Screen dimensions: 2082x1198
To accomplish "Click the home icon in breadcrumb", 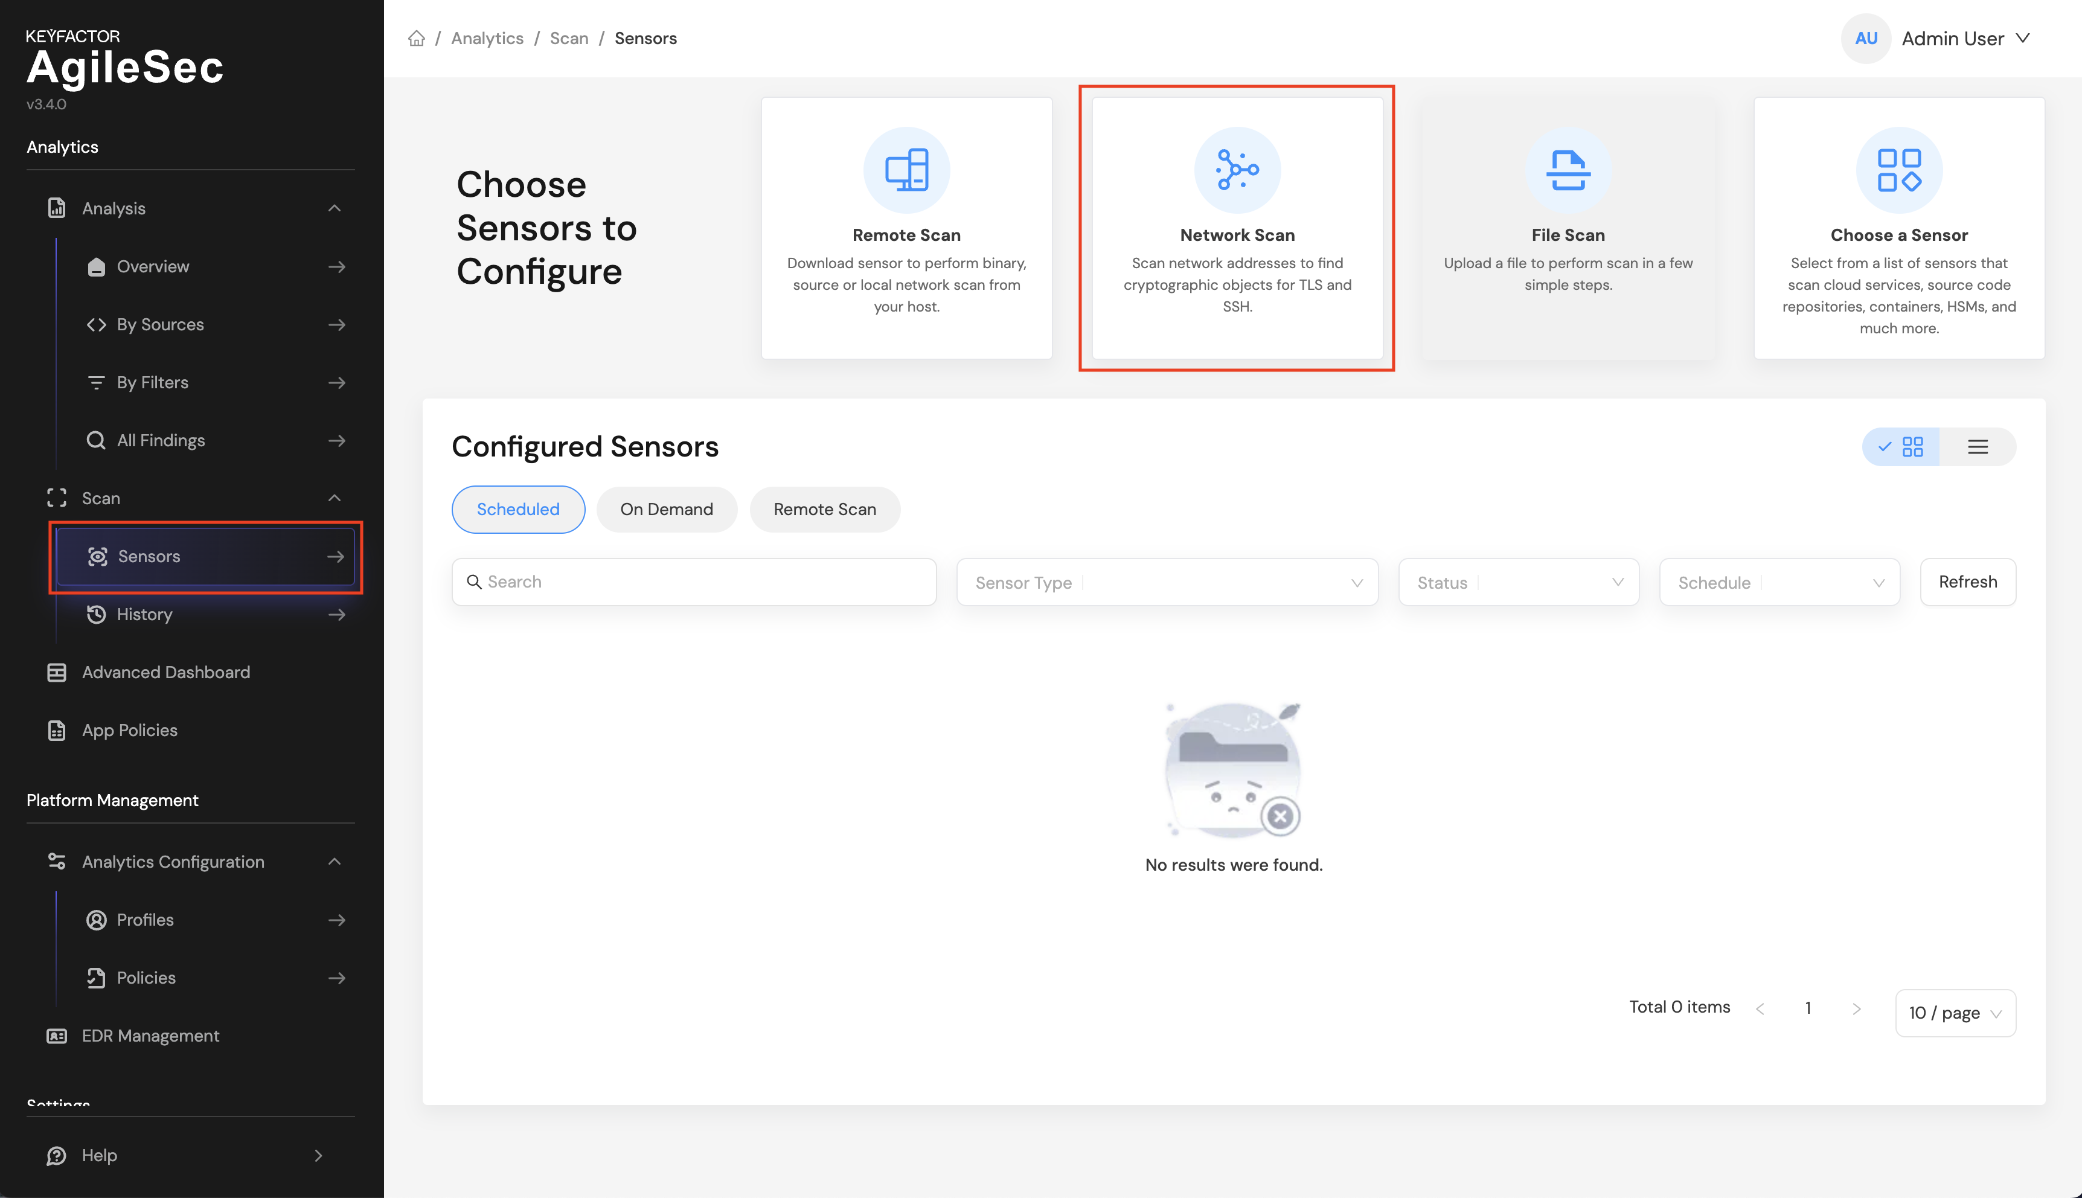I will click(x=416, y=39).
